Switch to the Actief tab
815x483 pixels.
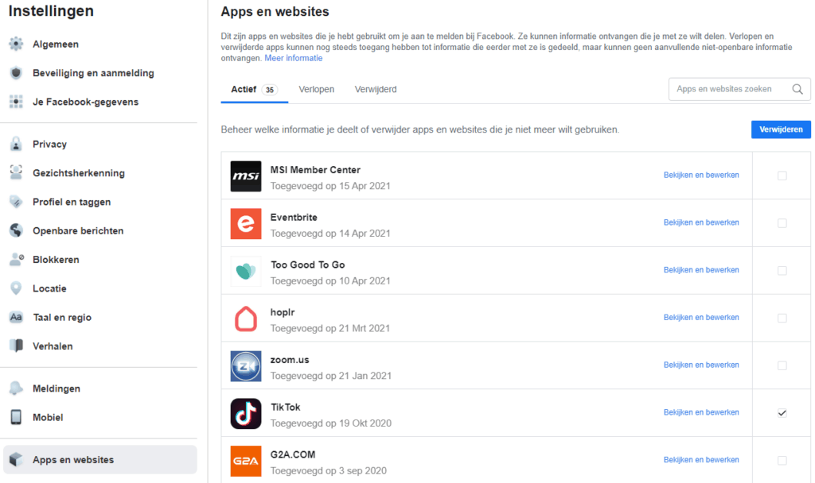pyautogui.click(x=254, y=89)
